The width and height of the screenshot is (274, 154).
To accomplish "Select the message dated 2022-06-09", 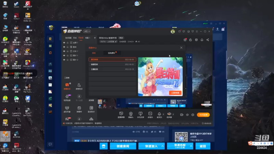I will (112, 60).
